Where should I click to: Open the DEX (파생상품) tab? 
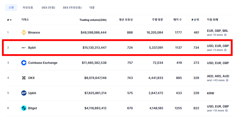pos(72,8)
